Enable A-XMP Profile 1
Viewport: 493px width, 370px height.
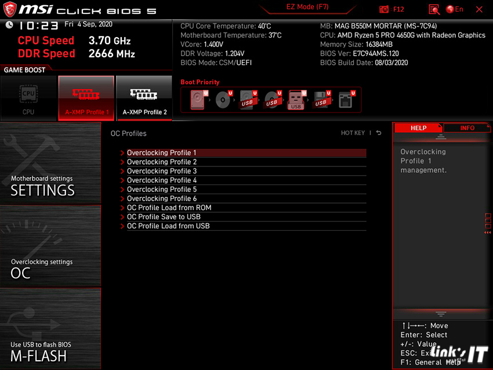coord(86,99)
